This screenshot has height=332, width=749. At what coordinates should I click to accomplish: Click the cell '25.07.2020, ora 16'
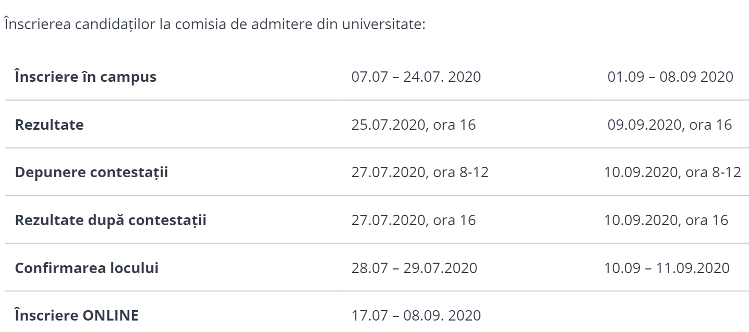pos(414,125)
